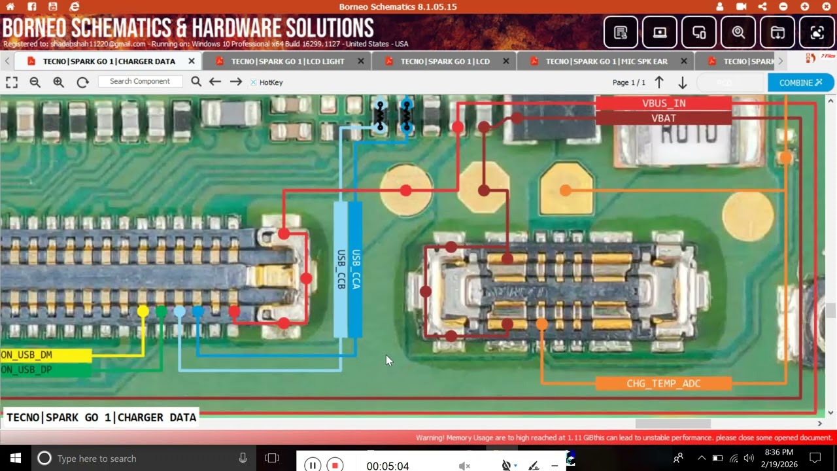This screenshot has height=471, width=837.
Task: Select the ON_USB_DM yellow label
Action: pos(46,355)
